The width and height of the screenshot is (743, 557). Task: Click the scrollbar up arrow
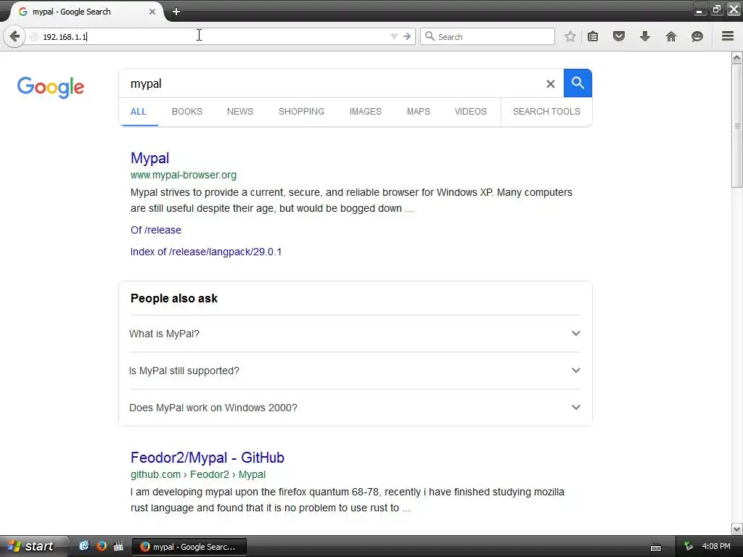736,58
